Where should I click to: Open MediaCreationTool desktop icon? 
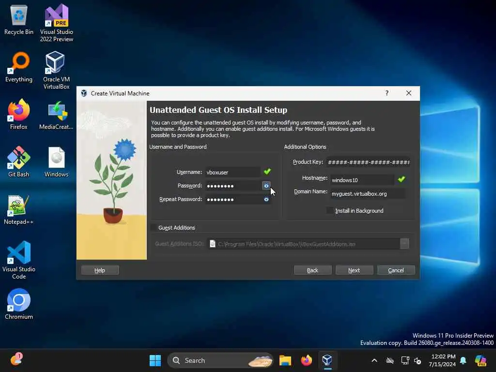[56, 114]
